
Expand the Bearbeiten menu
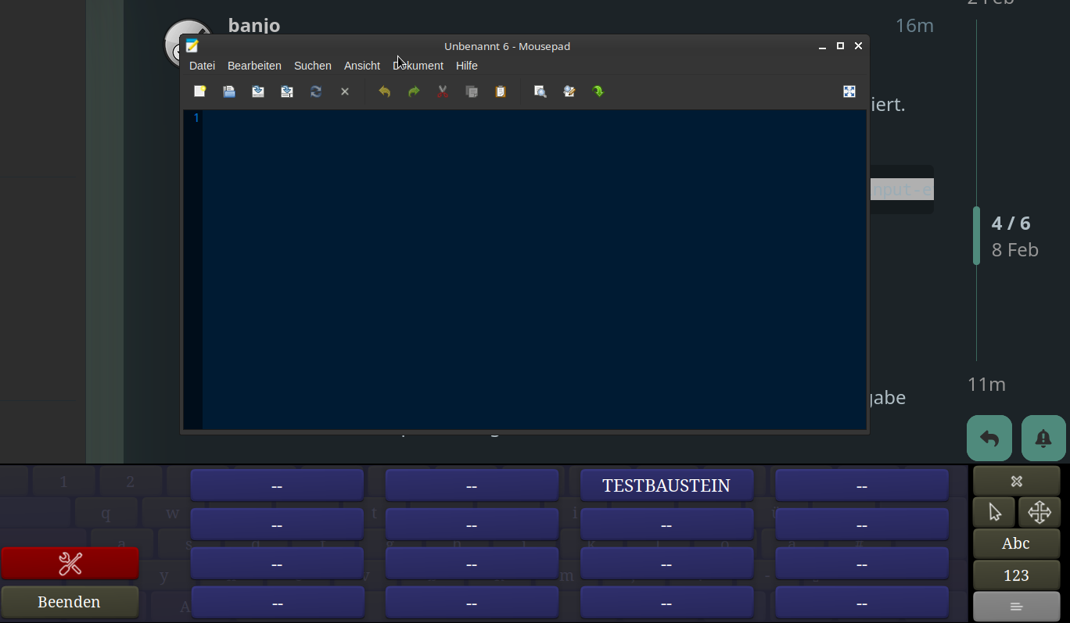click(x=254, y=66)
